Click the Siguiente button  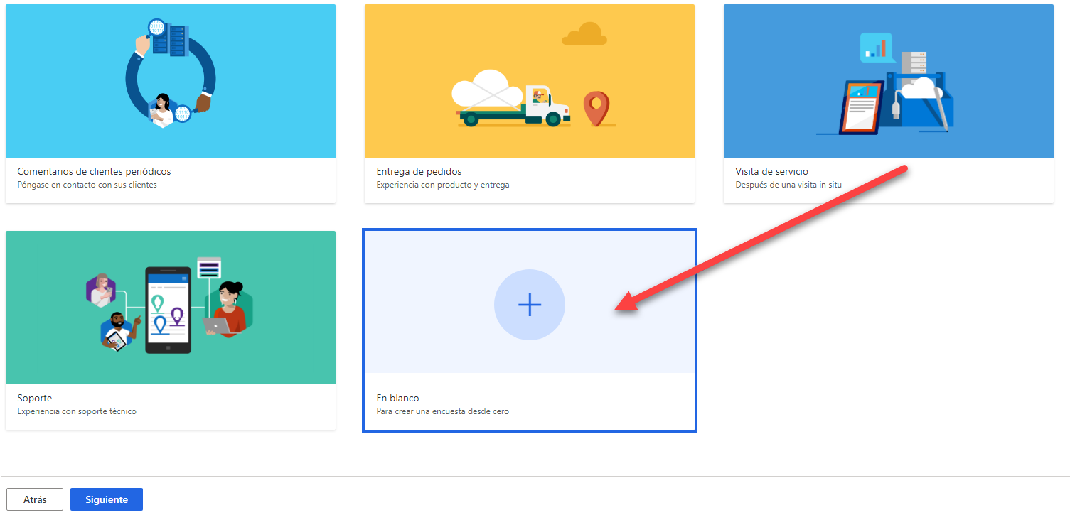(x=107, y=499)
